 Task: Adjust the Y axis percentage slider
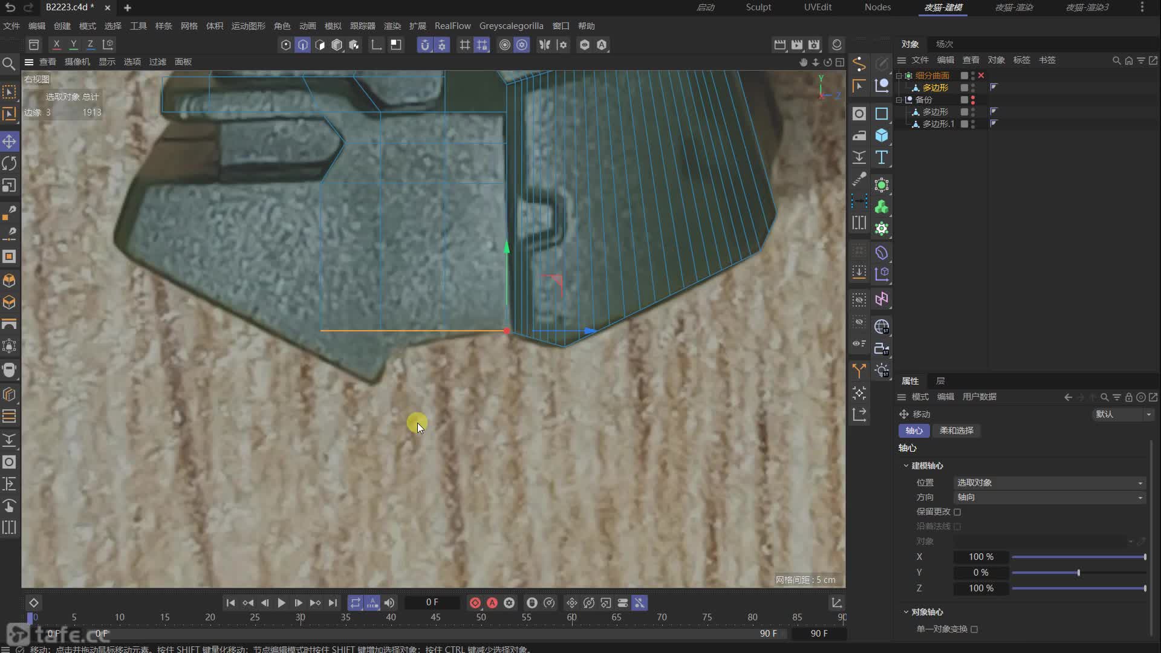point(1078,573)
